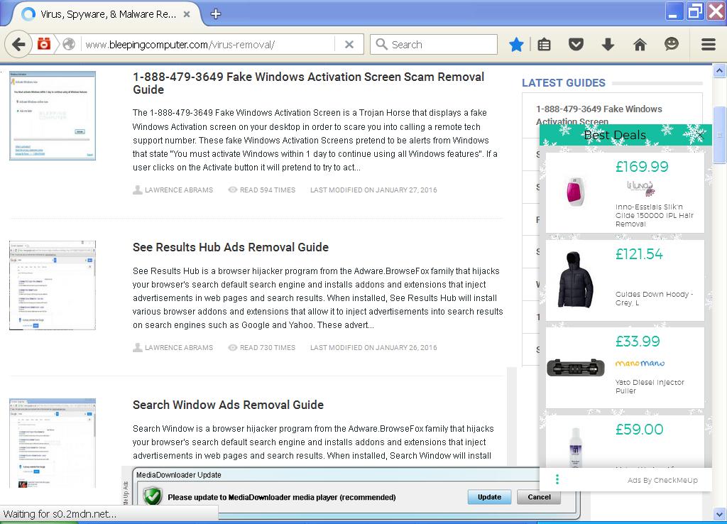
Task: Open the three-dot ad options menu
Action: tap(557, 479)
